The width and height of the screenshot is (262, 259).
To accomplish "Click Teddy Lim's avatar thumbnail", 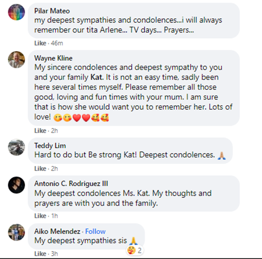I will coord(16,147).
